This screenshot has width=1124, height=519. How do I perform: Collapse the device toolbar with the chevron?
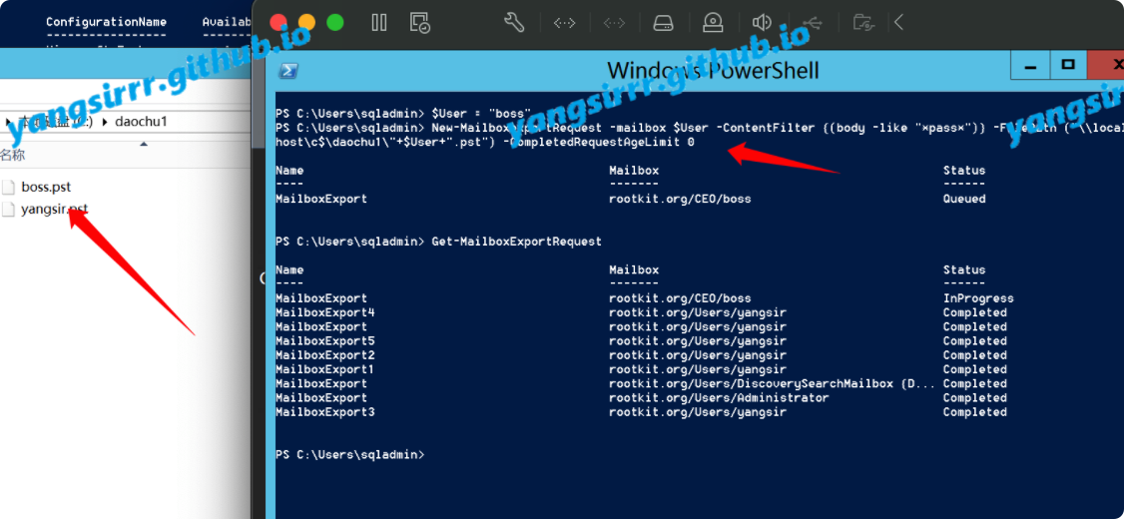(x=898, y=23)
